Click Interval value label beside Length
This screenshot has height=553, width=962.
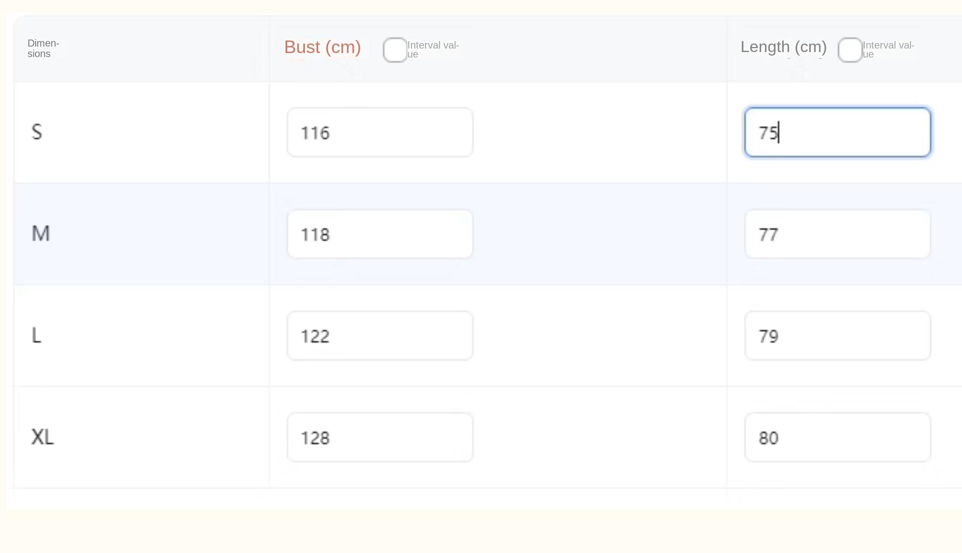click(888, 50)
